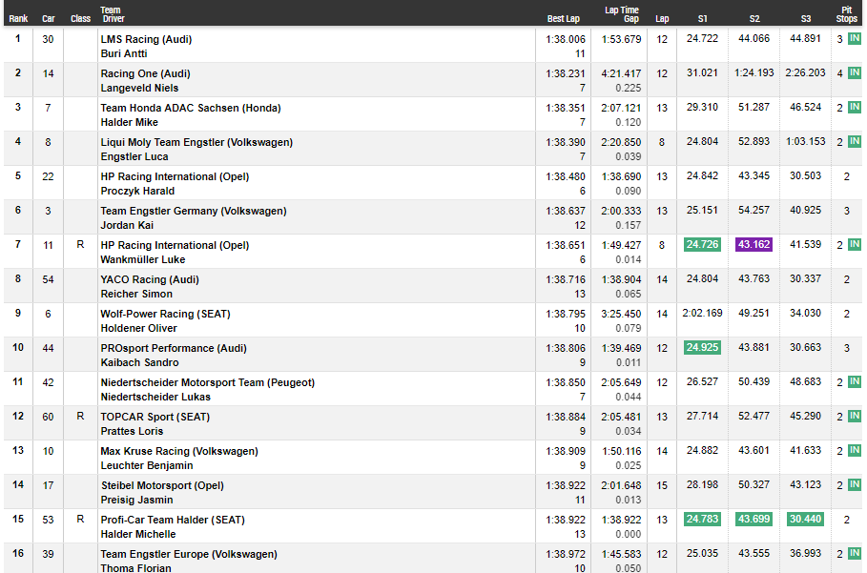Screen dimensions: 867x573
Task: Click S3 time 2:26.203
Action: [x=805, y=72]
